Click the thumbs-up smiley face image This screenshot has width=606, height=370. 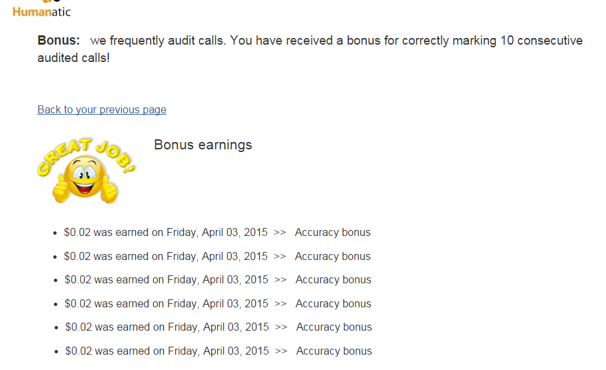85,179
